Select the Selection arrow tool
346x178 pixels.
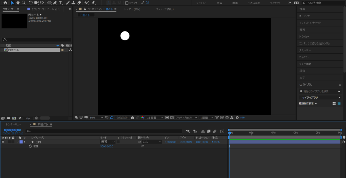coord(12,3)
